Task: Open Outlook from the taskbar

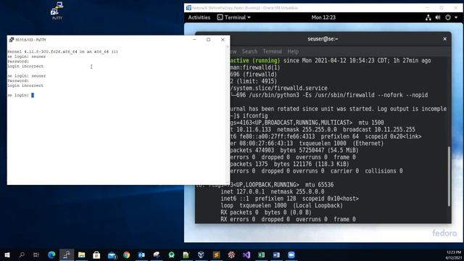Action: [141, 254]
